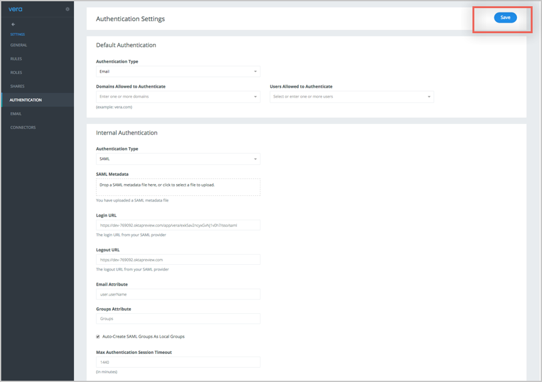Select the Authentication sidebar item

(x=26, y=100)
